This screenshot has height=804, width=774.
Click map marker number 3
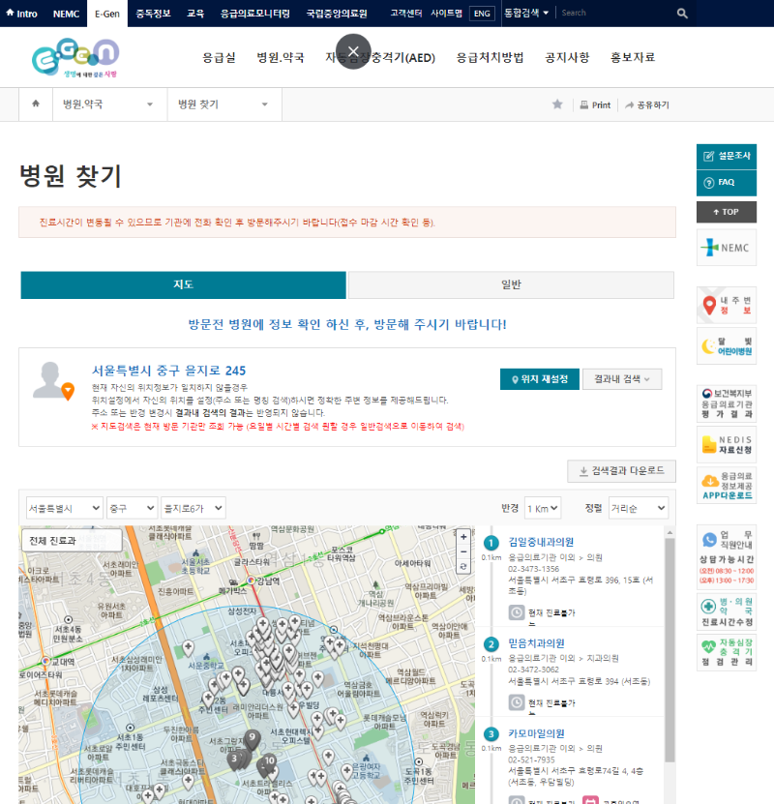[234, 759]
